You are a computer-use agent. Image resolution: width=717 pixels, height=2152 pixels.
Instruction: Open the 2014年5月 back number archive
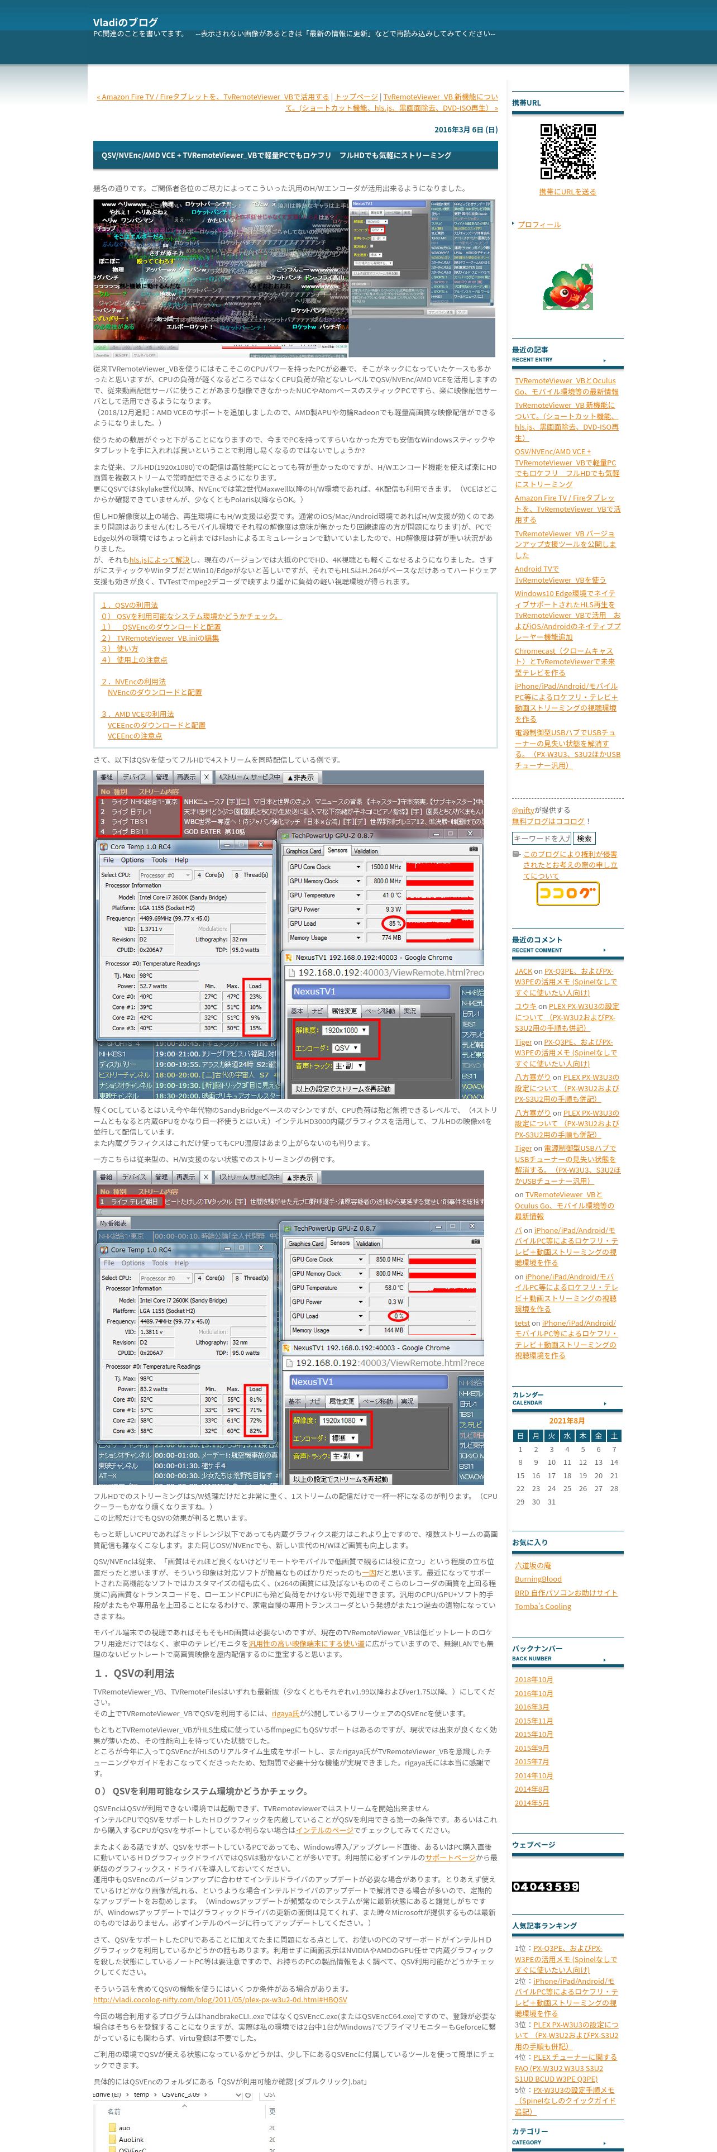(532, 1803)
